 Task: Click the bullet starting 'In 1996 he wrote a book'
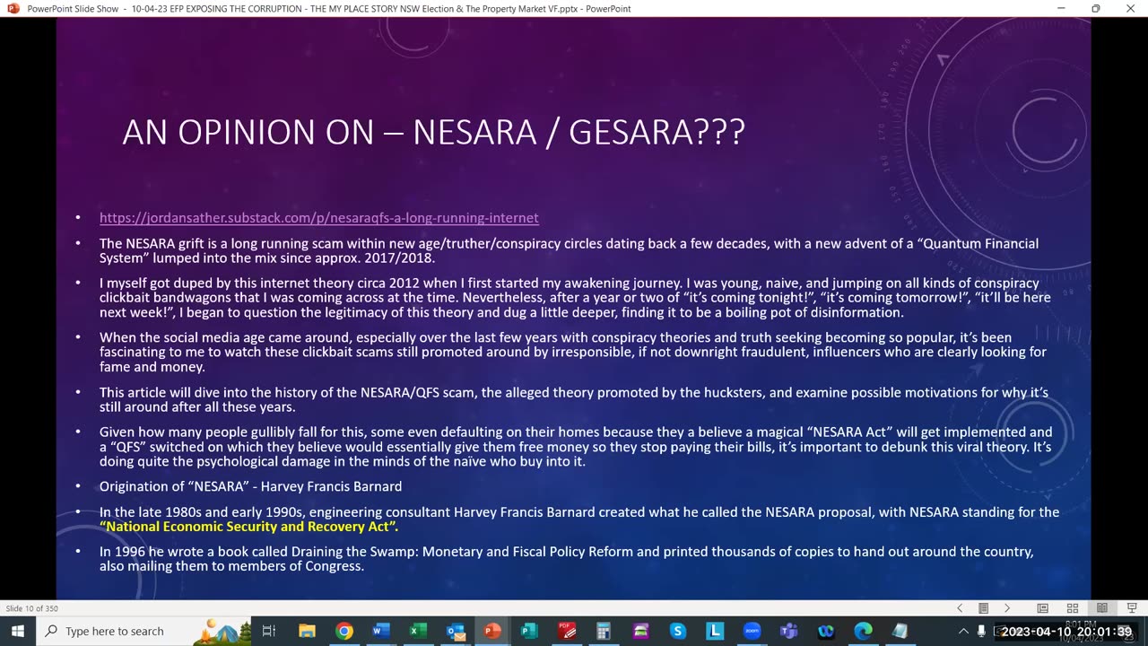click(x=566, y=559)
